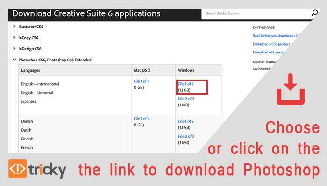
Task: Open 'Download a CS6 product' link
Action: [271, 44]
